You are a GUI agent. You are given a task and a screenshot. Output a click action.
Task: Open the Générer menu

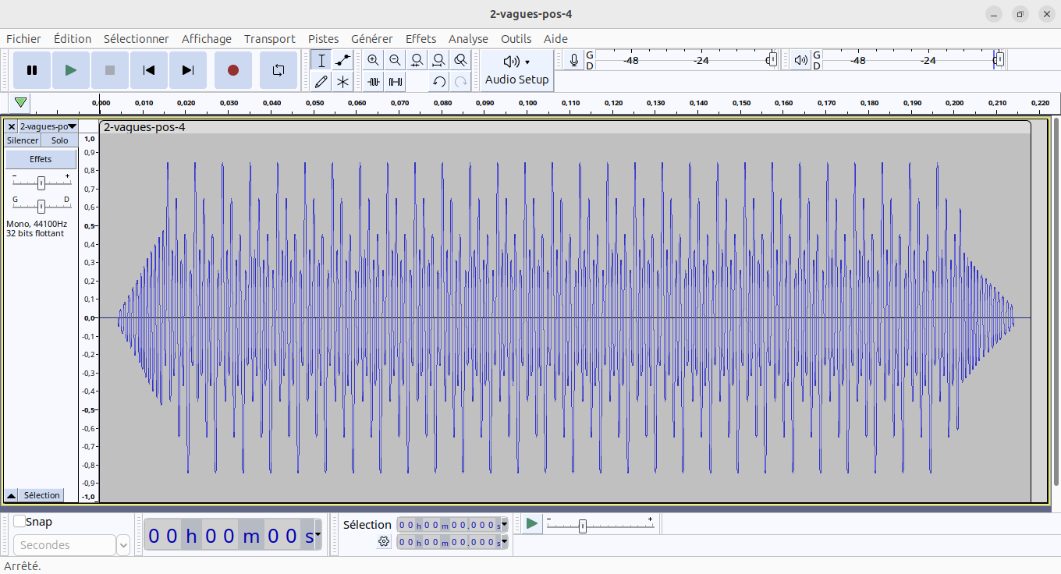click(371, 39)
